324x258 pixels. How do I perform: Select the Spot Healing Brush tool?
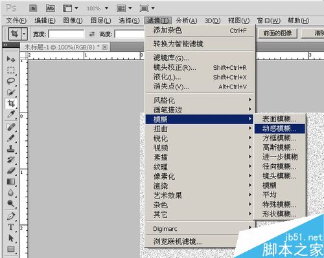pyautogui.click(x=11, y=127)
